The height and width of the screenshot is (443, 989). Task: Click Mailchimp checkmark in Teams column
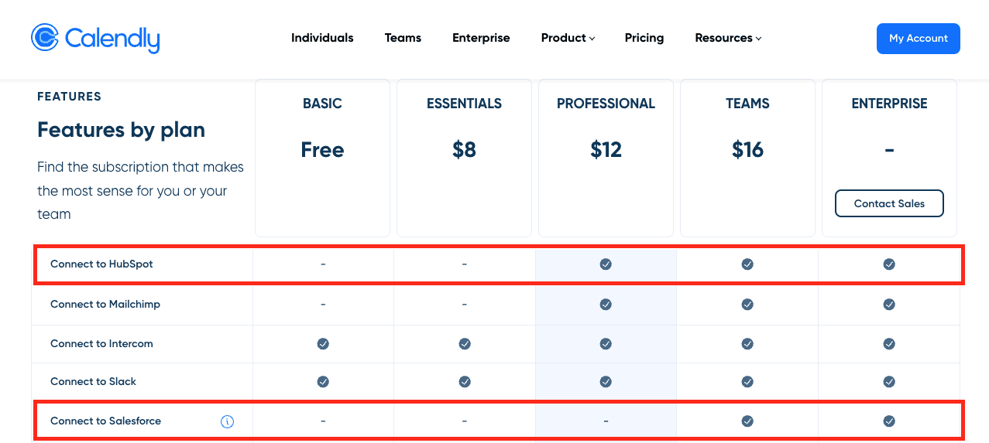(747, 305)
